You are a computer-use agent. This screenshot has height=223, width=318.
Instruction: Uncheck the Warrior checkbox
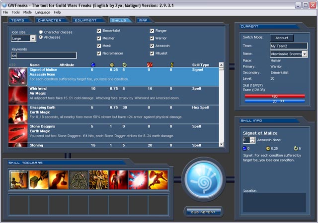[x=152, y=38]
